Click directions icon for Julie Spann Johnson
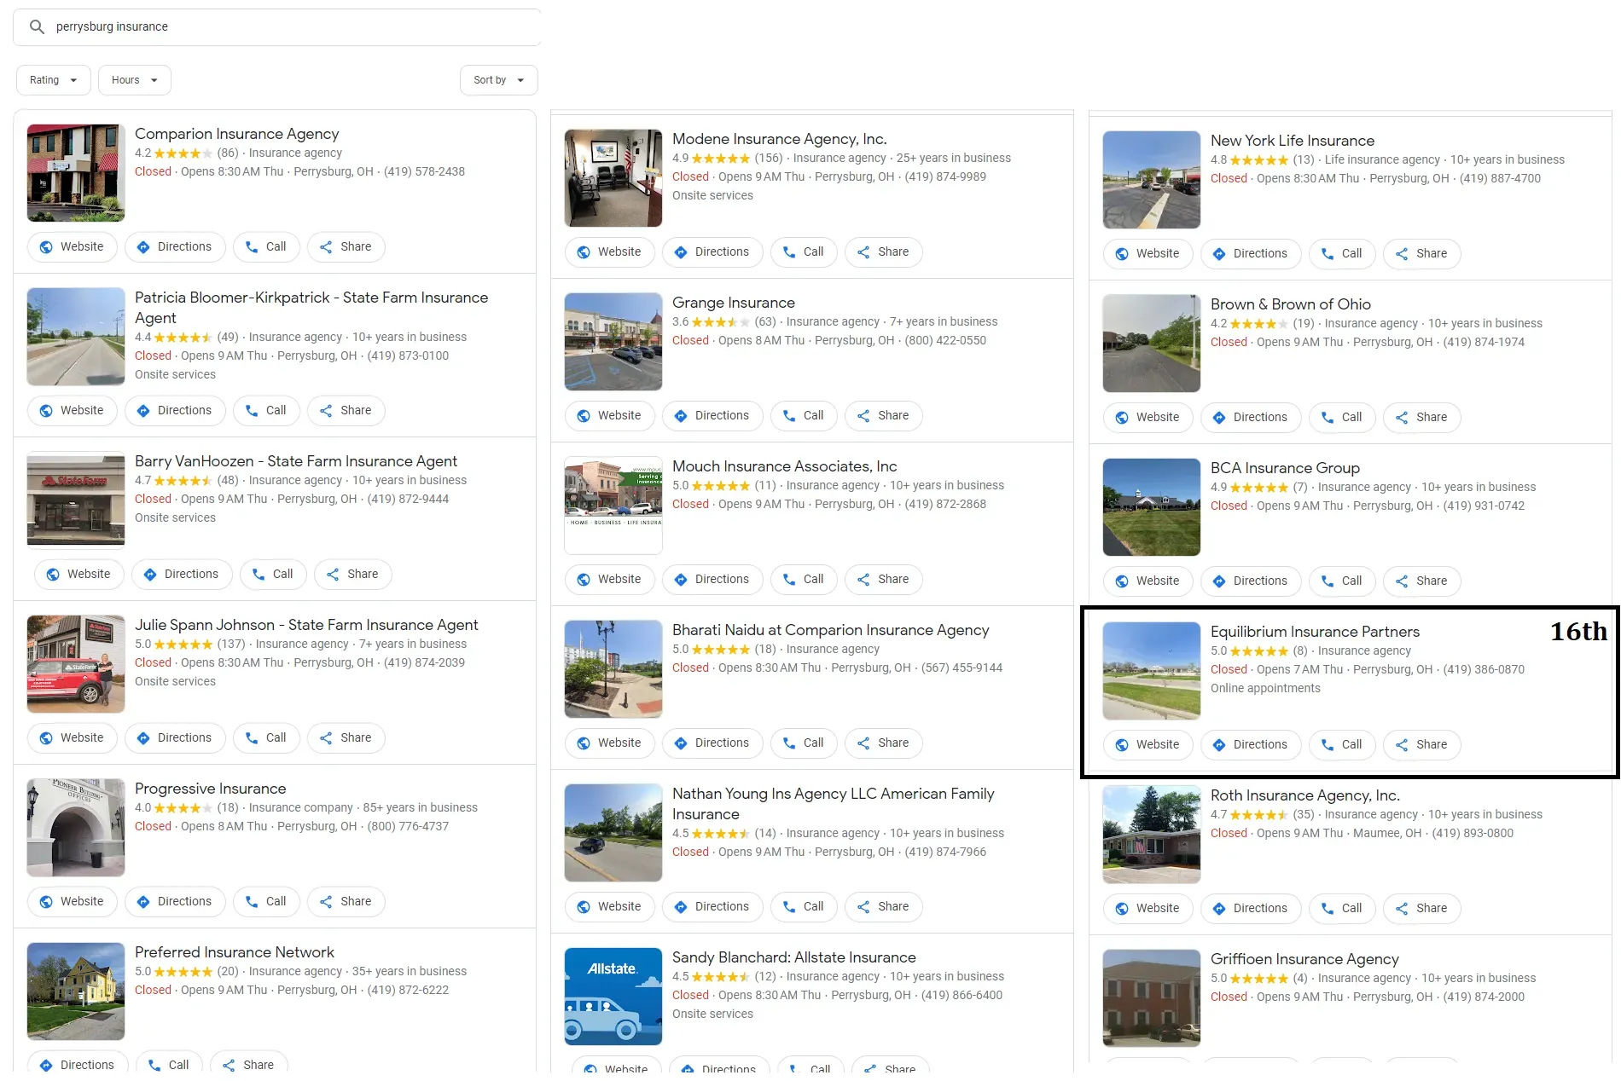Screen dimensions: 1621x1081 tap(143, 738)
